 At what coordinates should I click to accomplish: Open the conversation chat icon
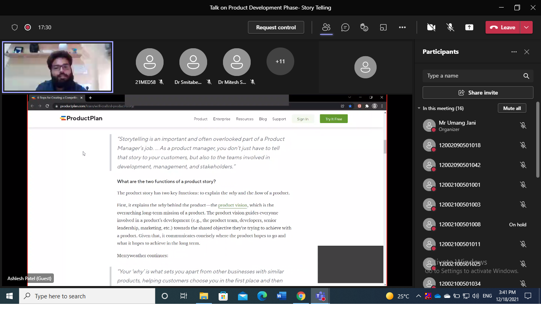345,27
